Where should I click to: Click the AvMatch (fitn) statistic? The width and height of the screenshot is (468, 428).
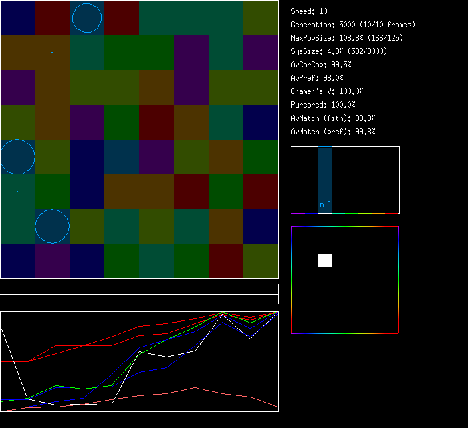tap(333, 118)
